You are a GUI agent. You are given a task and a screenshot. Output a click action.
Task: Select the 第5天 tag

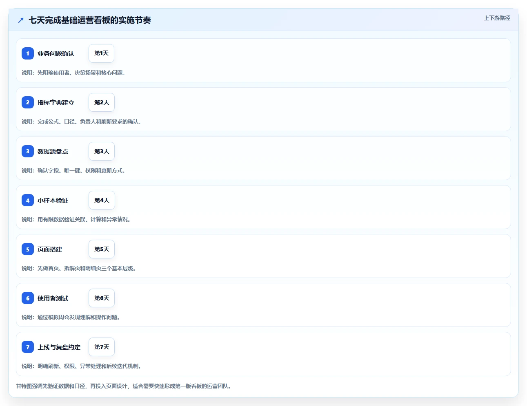click(x=102, y=249)
